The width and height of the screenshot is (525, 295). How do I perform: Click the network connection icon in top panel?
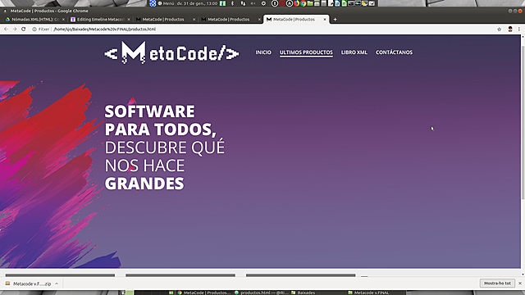(243, 3)
